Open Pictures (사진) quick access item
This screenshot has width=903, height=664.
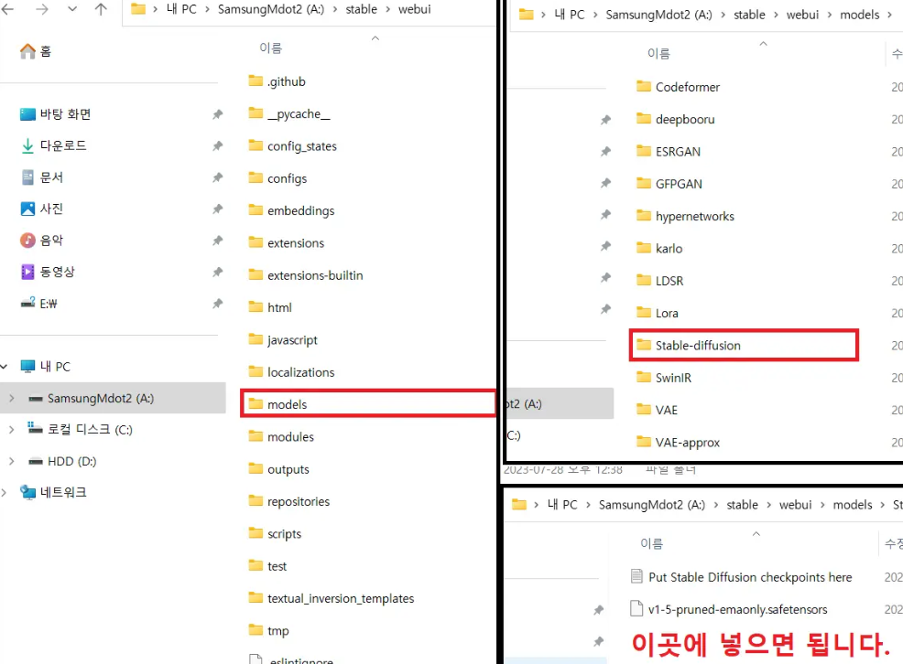41,209
